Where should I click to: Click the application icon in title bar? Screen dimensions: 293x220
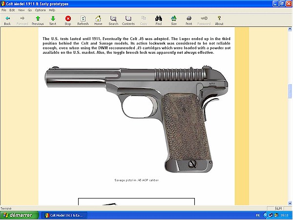tap(3, 4)
